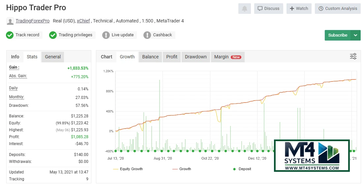This screenshot has height=185, width=363.
Task: Click the Watch button
Action: [x=299, y=9]
